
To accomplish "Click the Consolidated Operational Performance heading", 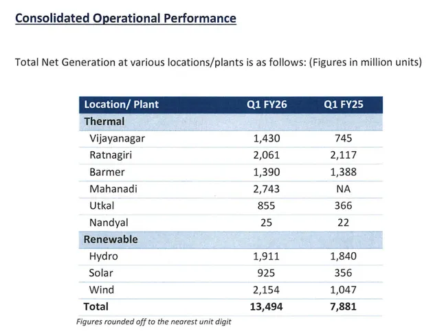I will pyautogui.click(x=125, y=18).
